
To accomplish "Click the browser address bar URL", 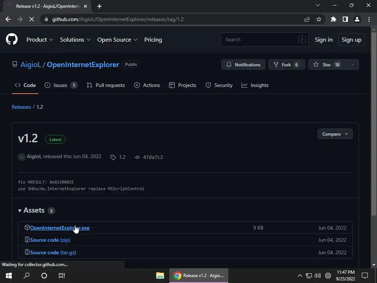I will tap(118, 19).
